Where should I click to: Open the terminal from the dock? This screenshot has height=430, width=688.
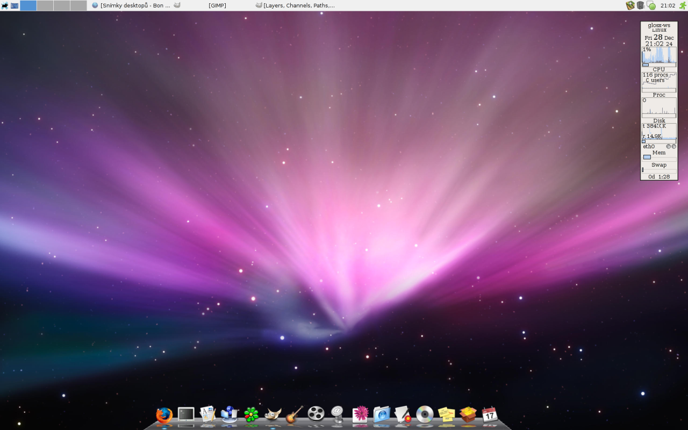click(x=186, y=414)
